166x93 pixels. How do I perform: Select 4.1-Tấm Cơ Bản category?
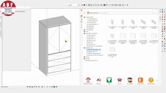click(91, 35)
